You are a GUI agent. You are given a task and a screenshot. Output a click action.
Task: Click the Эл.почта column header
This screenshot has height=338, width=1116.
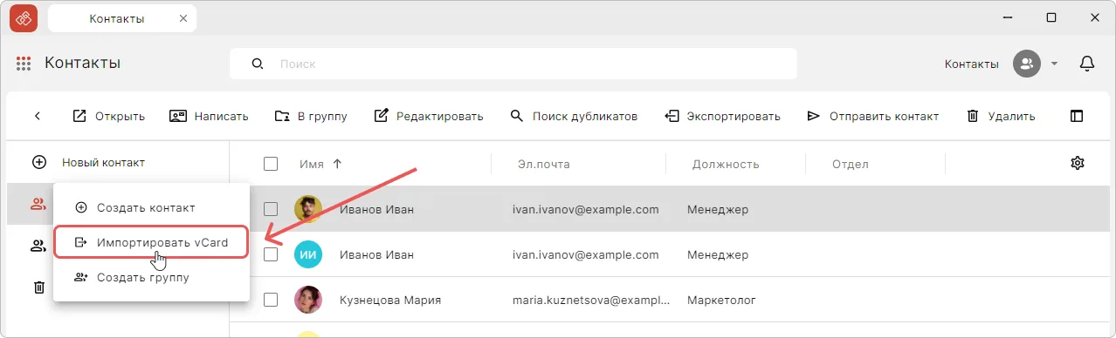click(x=543, y=164)
